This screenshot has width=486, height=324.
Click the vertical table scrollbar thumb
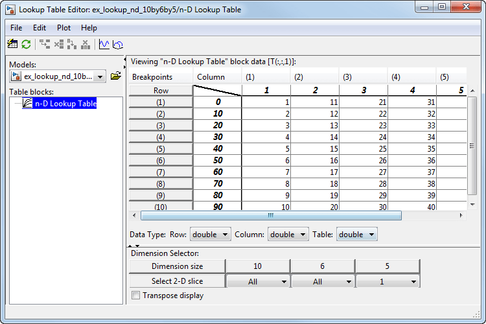[472, 146]
